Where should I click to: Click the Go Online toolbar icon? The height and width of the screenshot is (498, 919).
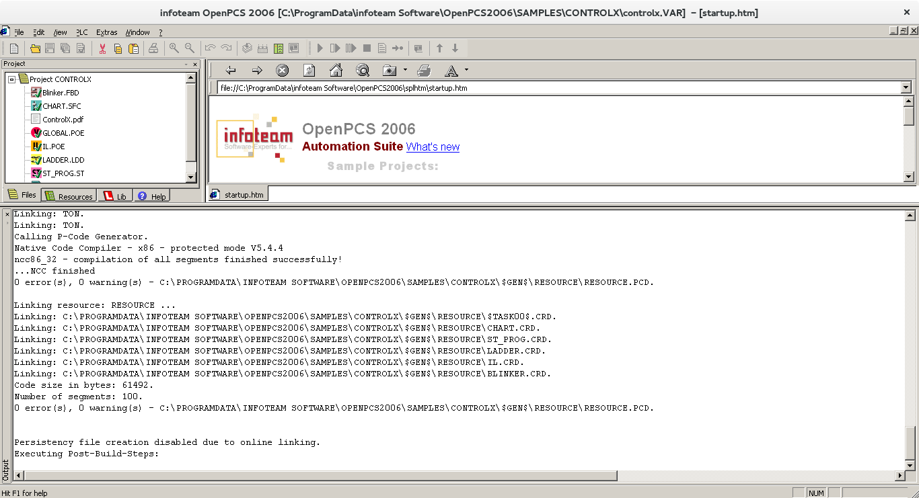point(293,48)
